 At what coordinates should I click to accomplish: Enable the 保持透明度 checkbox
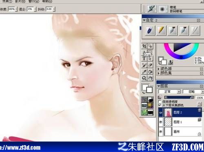[x=160, y=102]
